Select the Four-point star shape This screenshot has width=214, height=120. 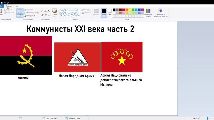(63, 16)
